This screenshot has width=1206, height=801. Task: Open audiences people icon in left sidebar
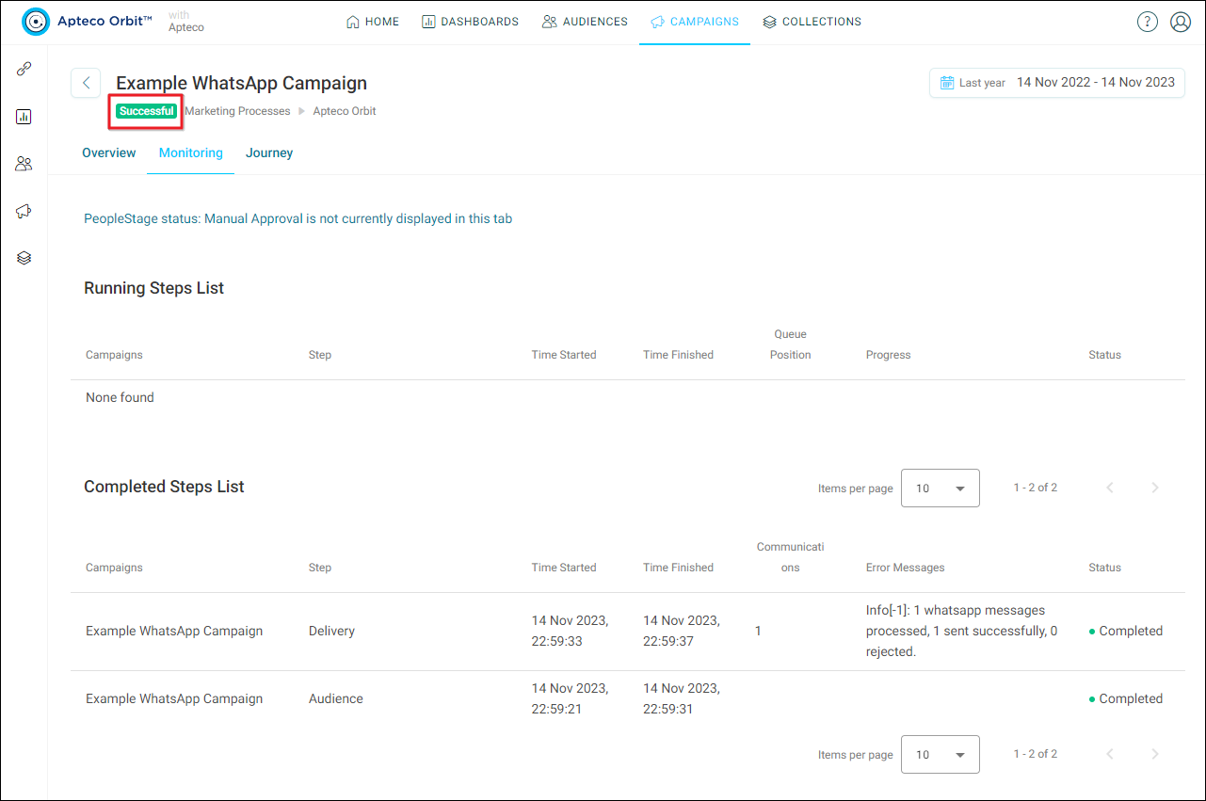click(24, 164)
